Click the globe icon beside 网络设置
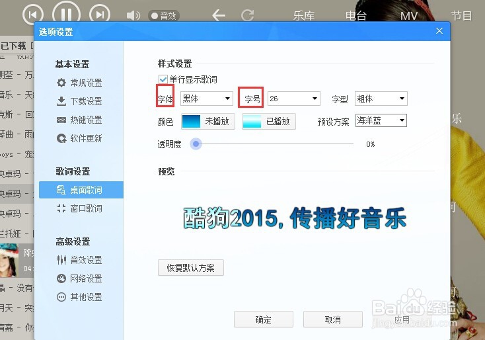The width and height of the screenshot is (485, 340). 61,278
